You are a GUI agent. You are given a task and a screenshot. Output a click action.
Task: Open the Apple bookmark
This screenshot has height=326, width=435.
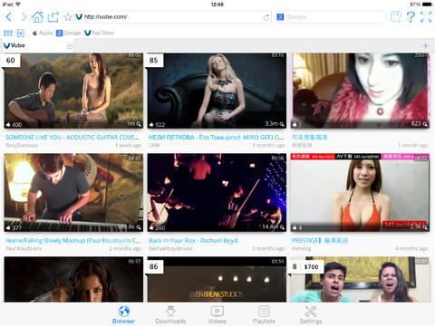[x=43, y=33]
